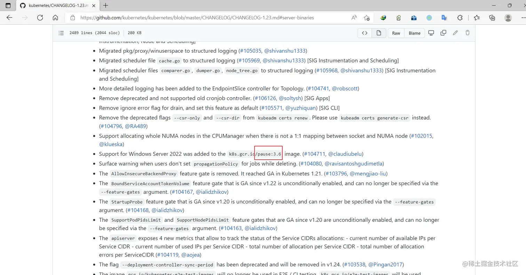The width and height of the screenshot is (526, 275).
Task: Open a new tab with plus icon
Action: tap(106, 6)
